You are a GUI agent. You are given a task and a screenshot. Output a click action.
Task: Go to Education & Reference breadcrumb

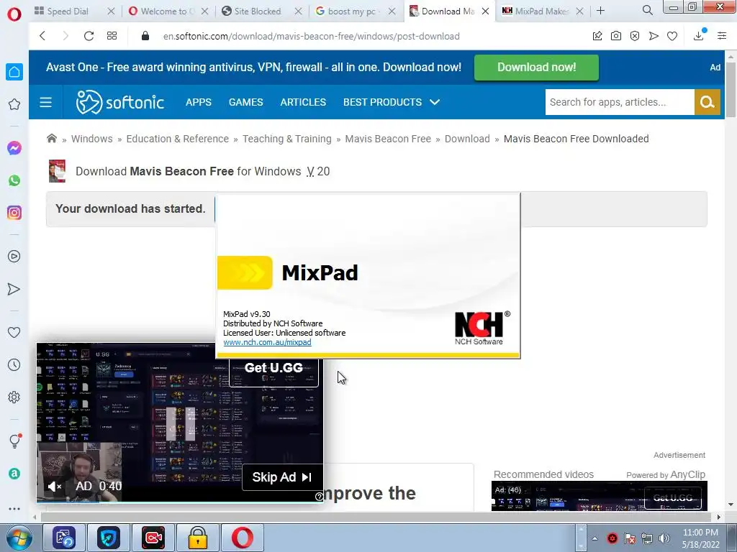[x=177, y=139]
